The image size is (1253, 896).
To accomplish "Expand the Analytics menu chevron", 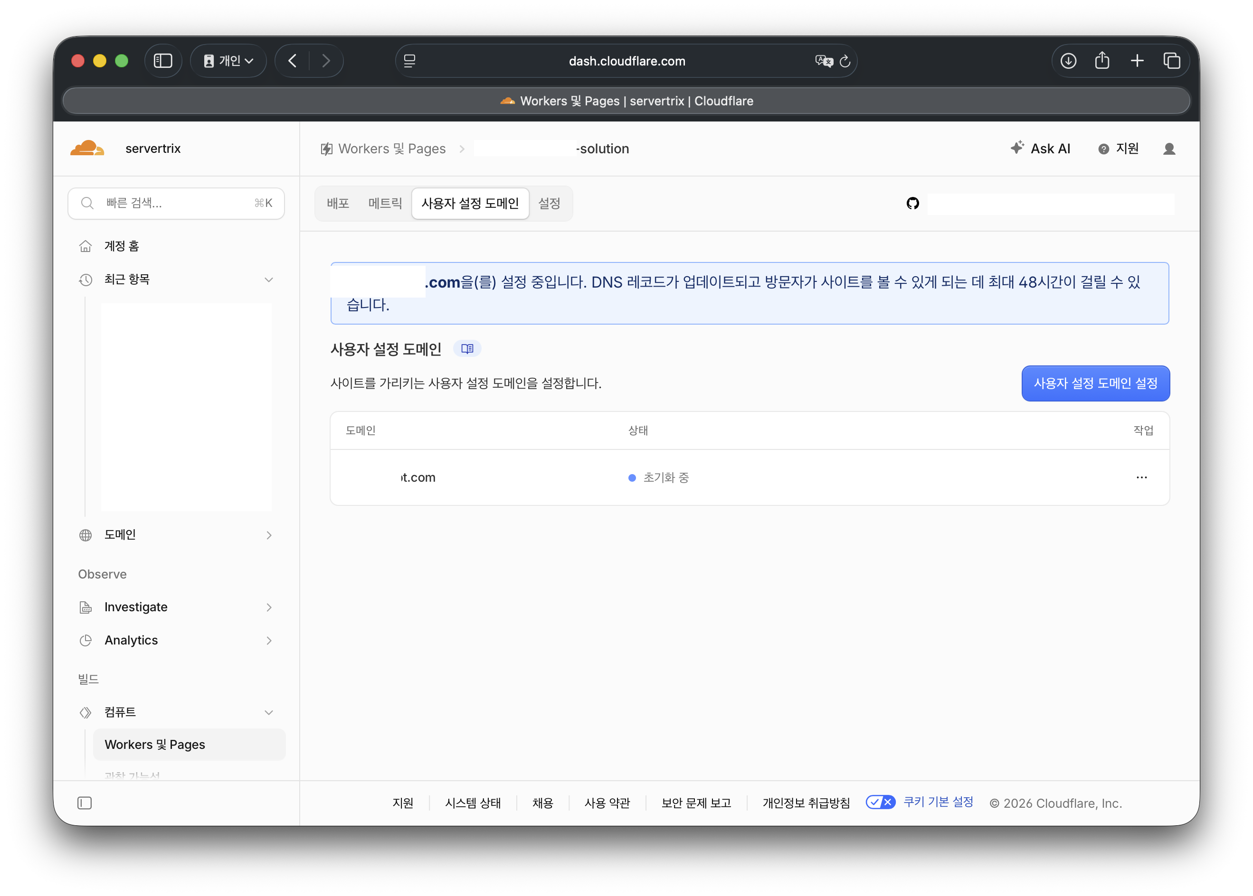I will tap(269, 641).
